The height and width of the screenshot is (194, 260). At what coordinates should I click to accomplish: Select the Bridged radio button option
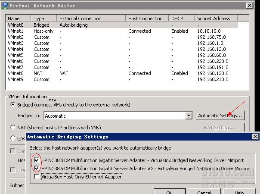[x=13, y=105]
